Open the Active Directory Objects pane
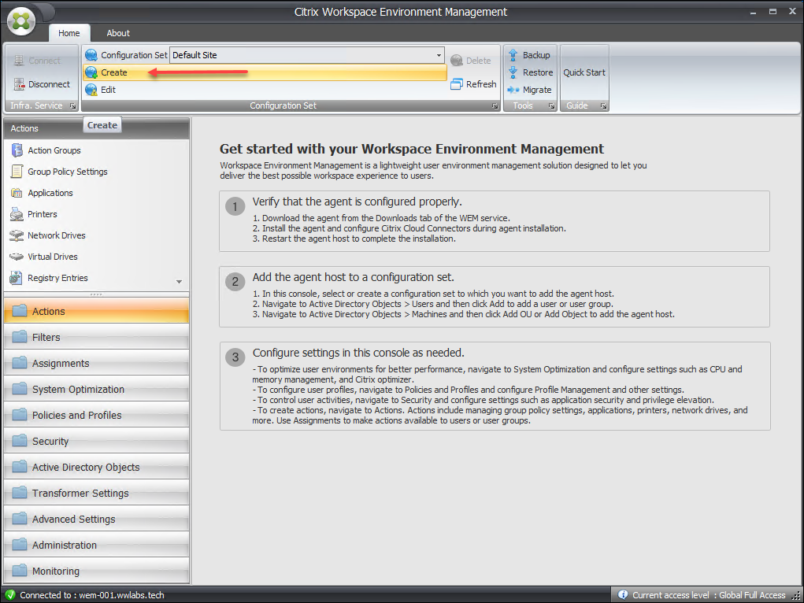The height and width of the screenshot is (603, 804). click(x=96, y=467)
